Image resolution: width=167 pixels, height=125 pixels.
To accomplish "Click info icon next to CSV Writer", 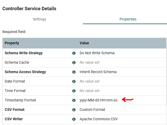I will coord(74,119).
